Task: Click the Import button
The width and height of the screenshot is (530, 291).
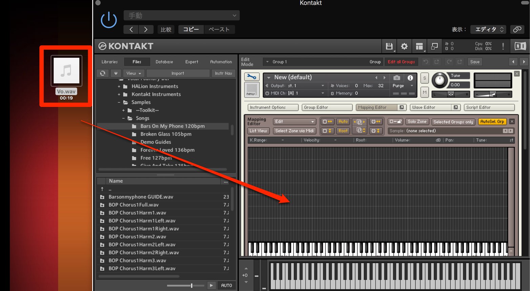Action: click(178, 73)
